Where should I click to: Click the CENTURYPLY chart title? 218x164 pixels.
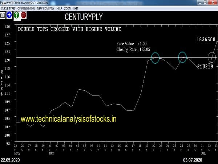(84, 17)
